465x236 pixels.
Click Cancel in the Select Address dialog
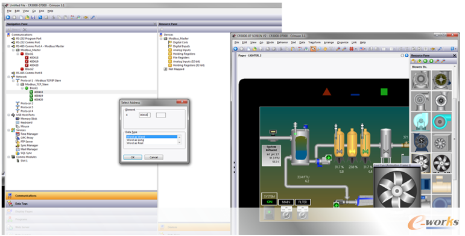tap(154, 157)
